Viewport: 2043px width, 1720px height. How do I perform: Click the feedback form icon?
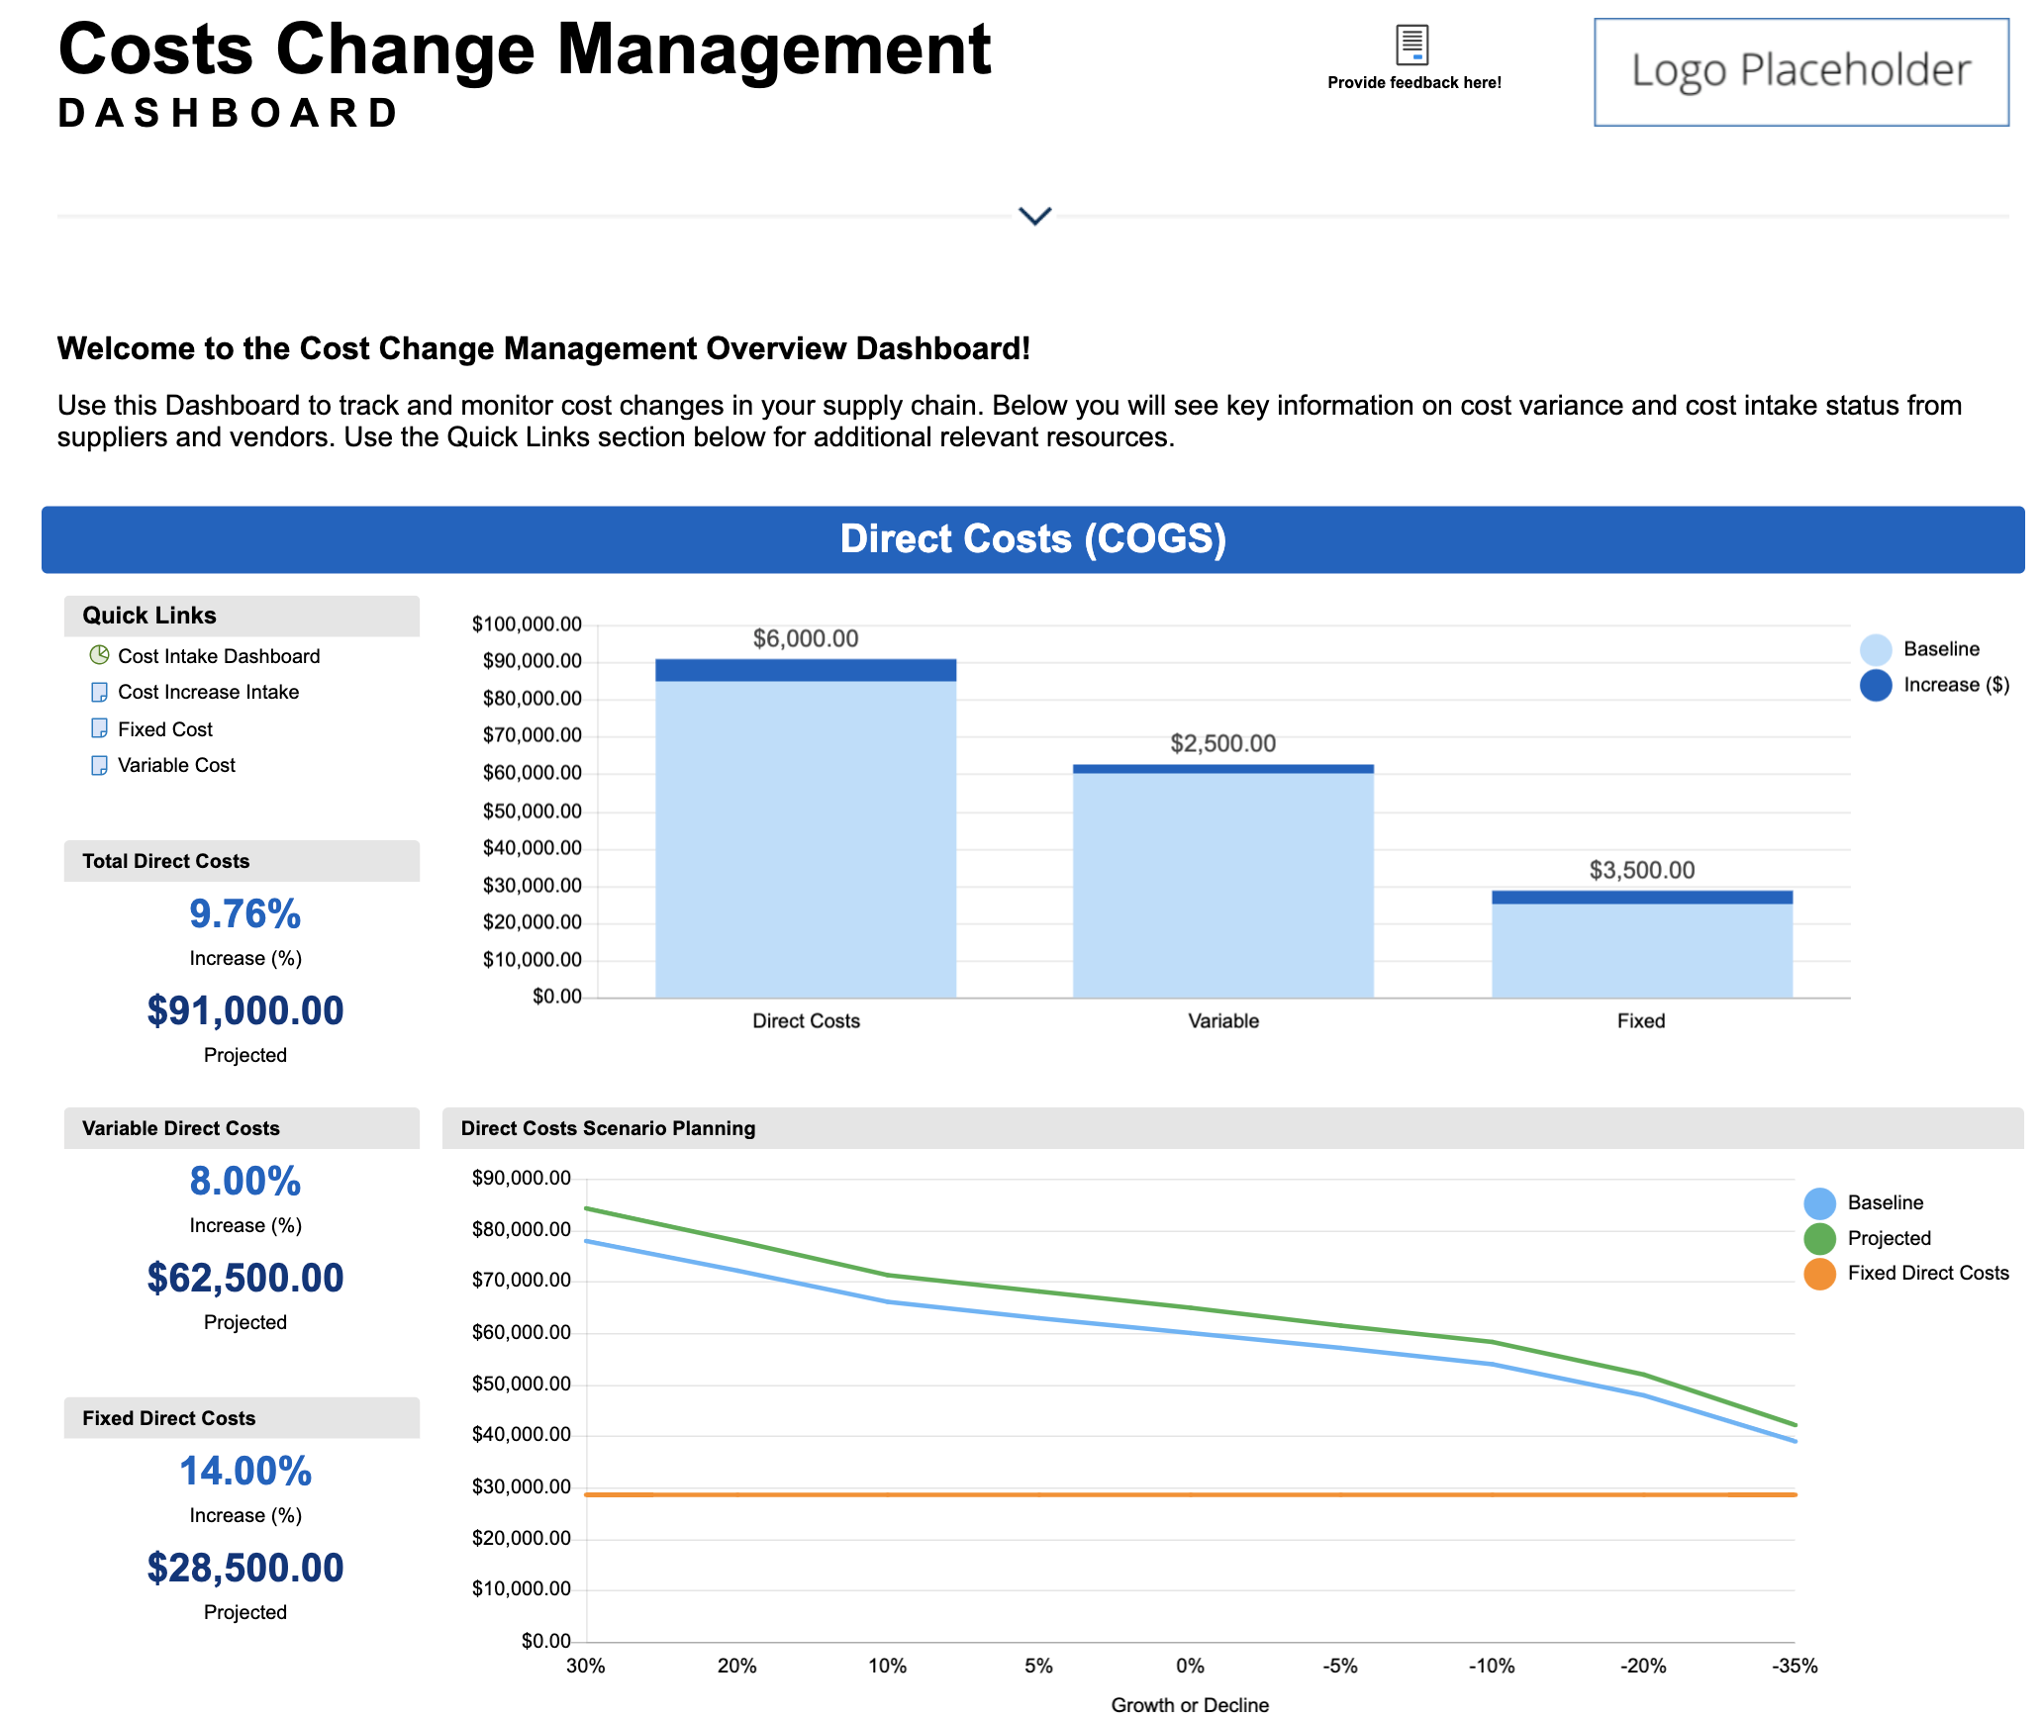point(1412,45)
